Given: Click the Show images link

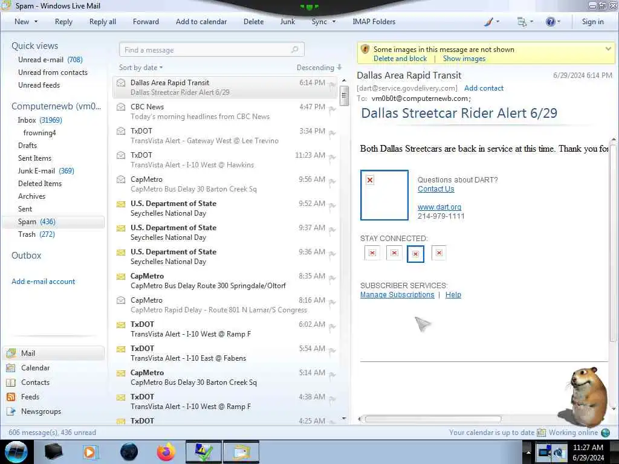Looking at the screenshot, I should [x=464, y=59].
